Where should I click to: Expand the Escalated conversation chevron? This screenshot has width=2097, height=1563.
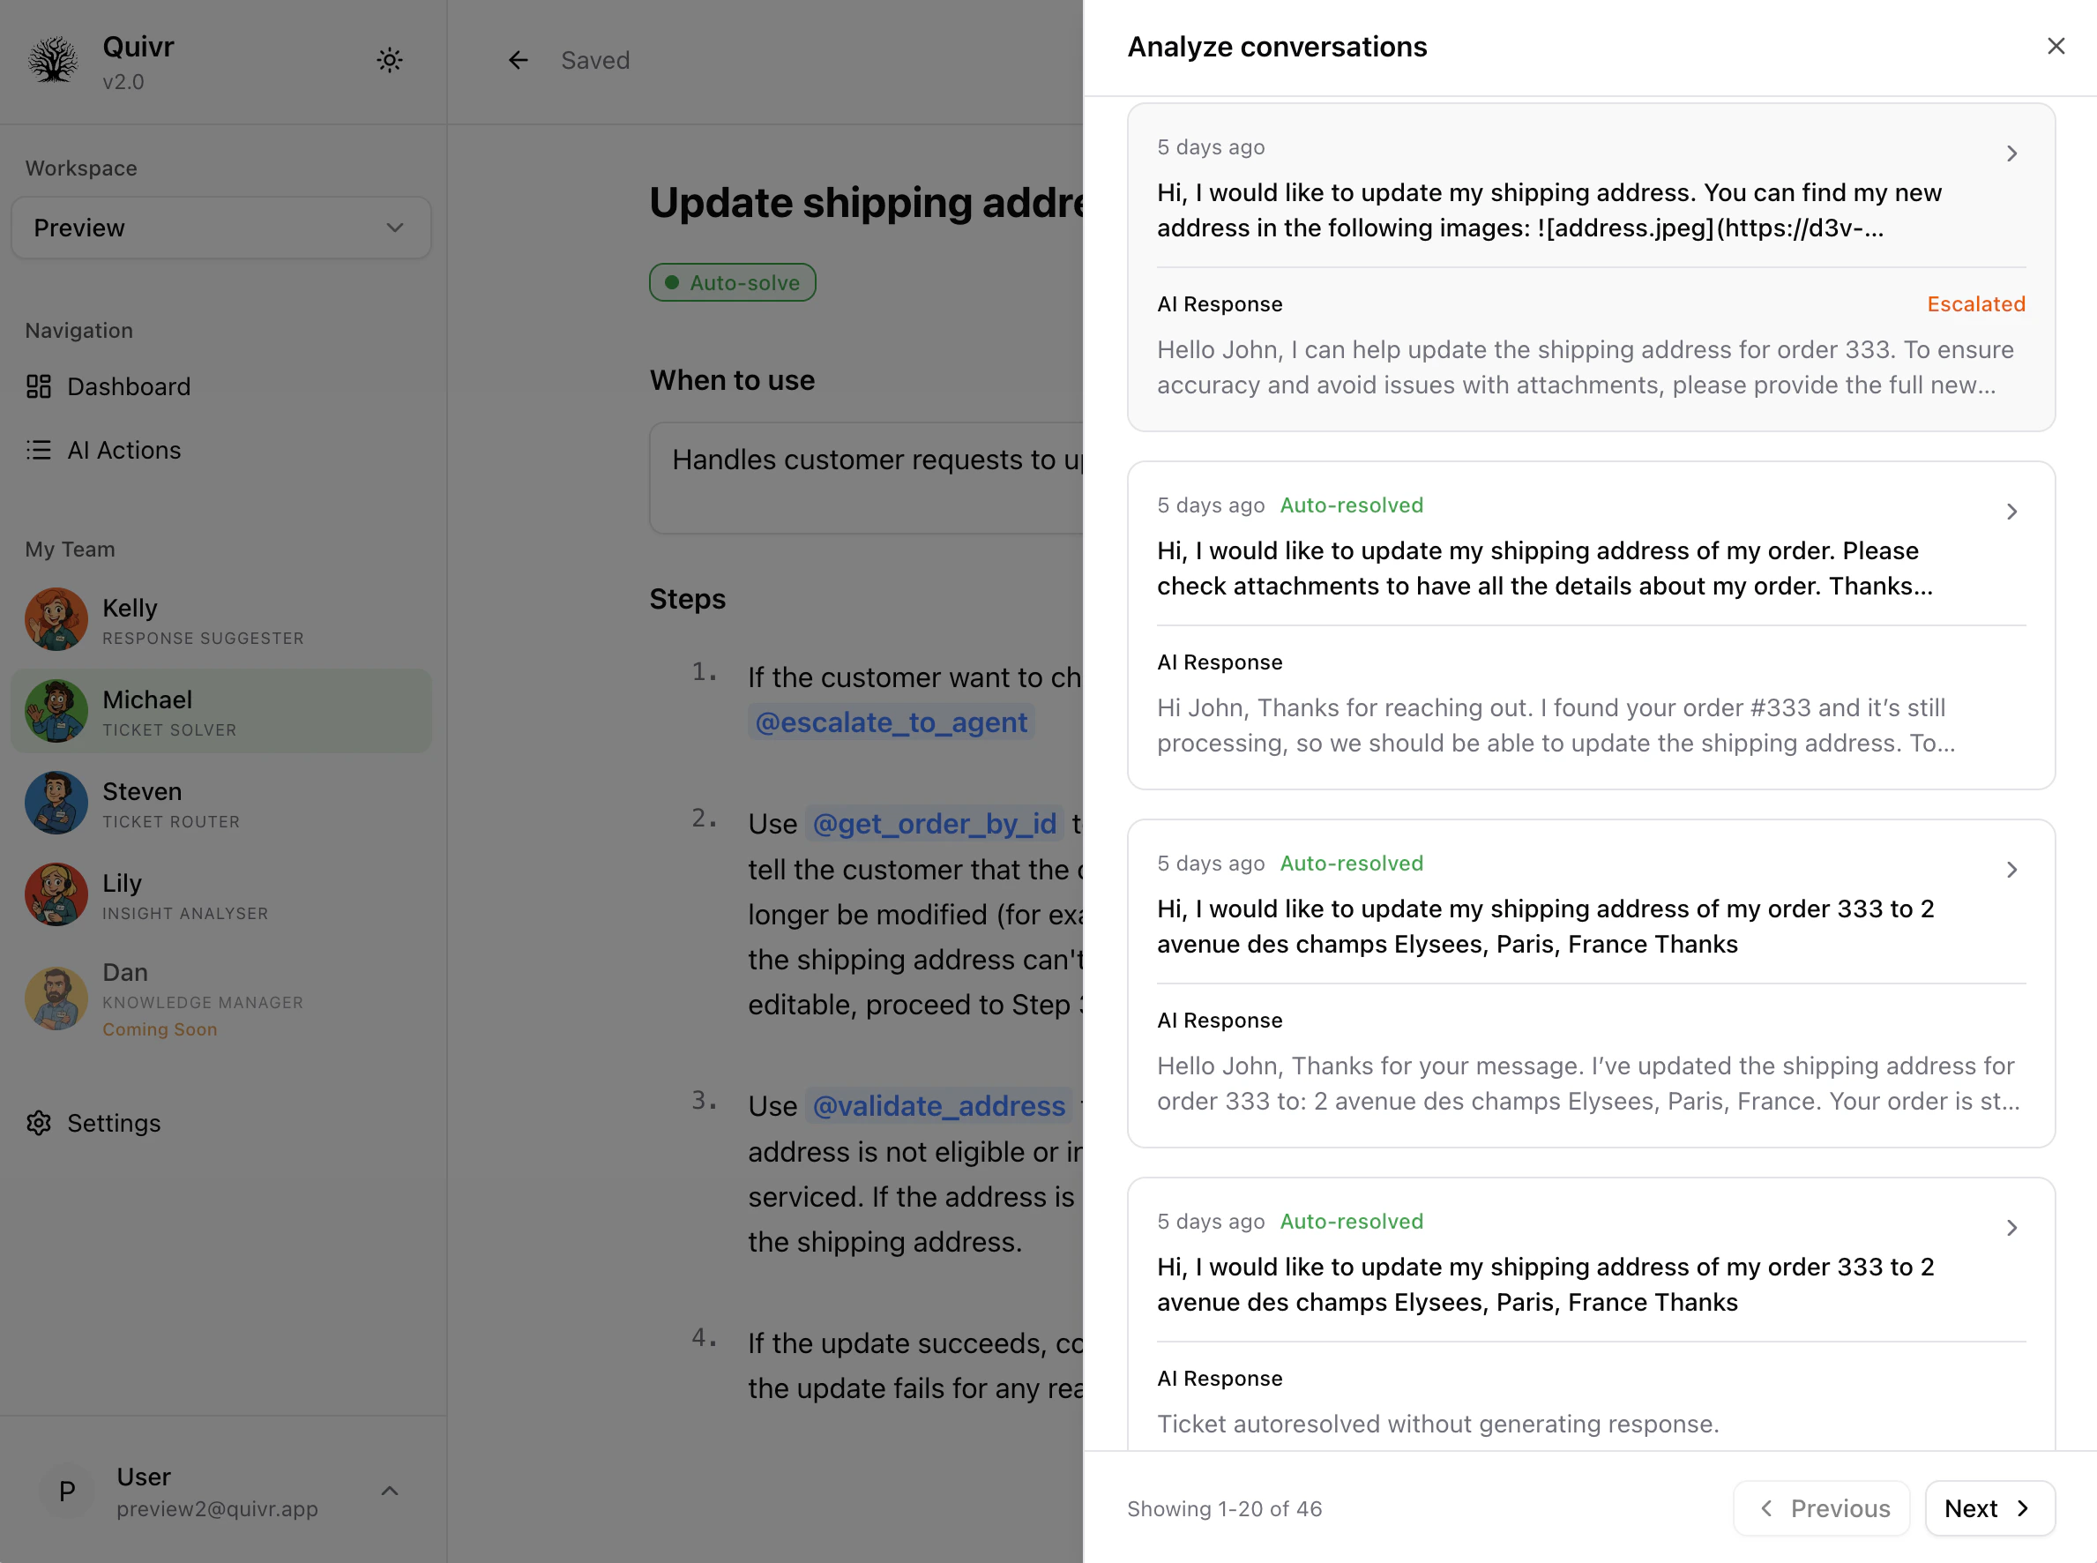click(2011, 154)
